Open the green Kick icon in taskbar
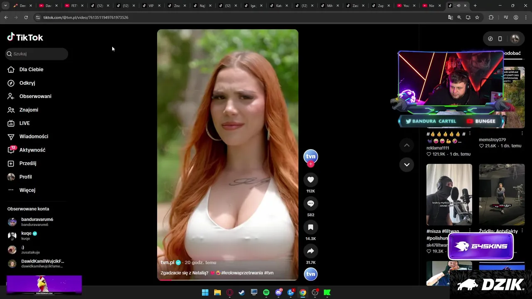 (x=327, y=292)
